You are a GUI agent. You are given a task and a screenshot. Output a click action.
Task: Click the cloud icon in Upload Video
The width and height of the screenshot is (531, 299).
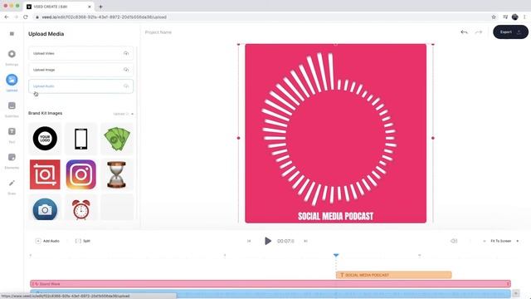[126, 53]
